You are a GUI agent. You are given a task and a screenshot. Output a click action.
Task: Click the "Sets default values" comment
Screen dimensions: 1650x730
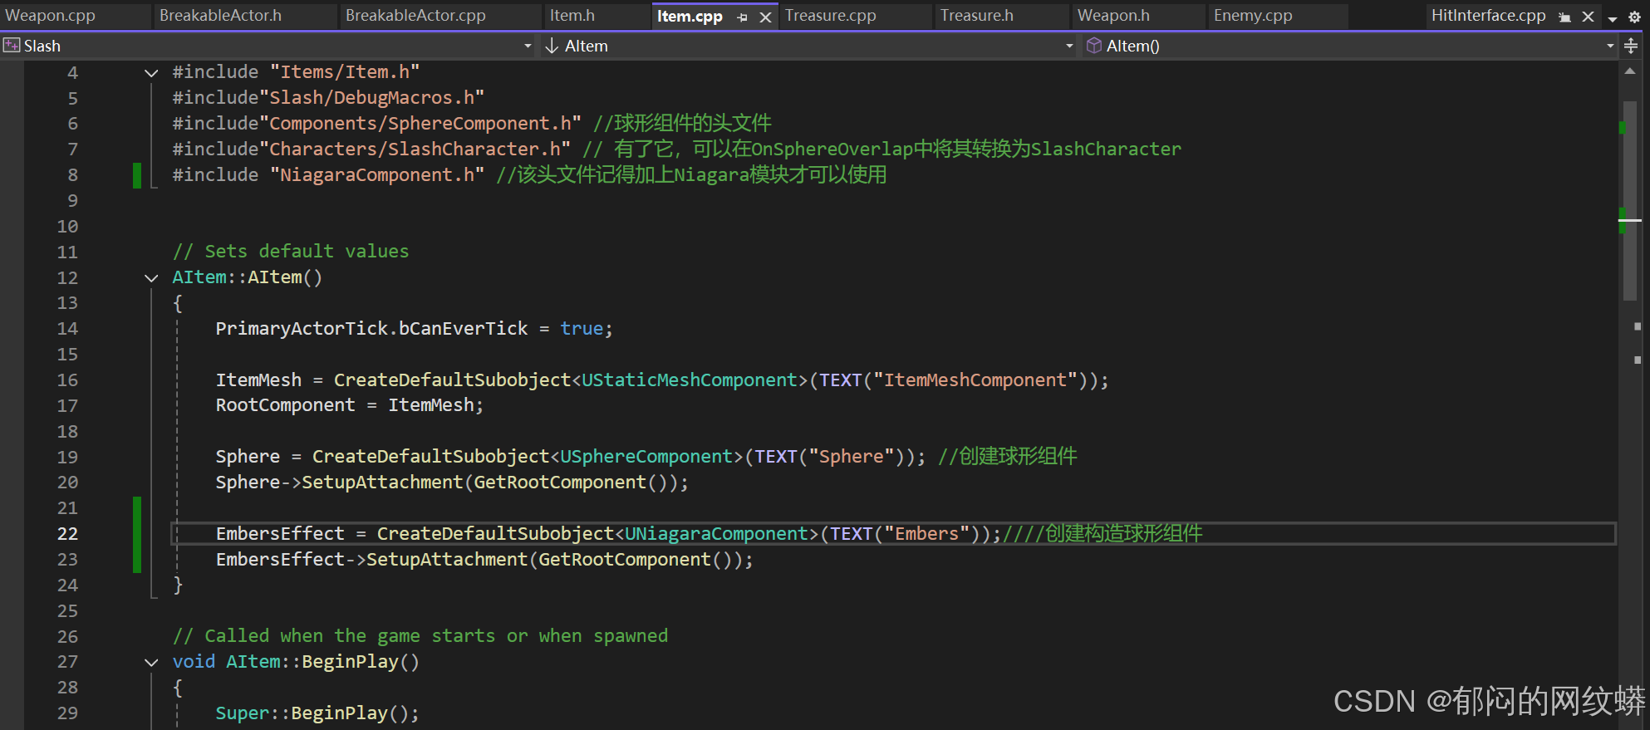point(291,252)
